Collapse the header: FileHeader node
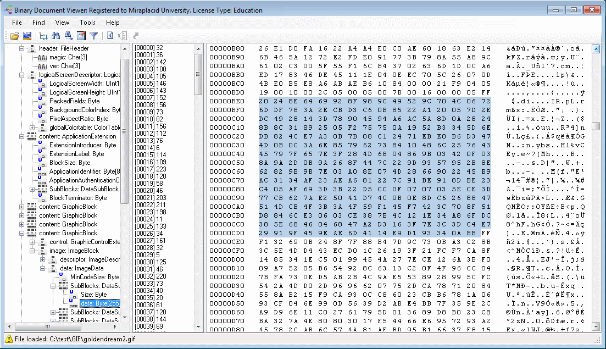This screenshot has height=349, width=606. pos(21,48)
